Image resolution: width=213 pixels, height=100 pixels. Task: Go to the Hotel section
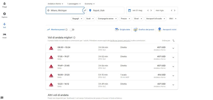[4, 36]
